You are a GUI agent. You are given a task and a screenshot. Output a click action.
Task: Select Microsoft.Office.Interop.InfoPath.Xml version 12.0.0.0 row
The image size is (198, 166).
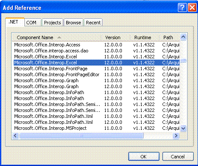97,122
